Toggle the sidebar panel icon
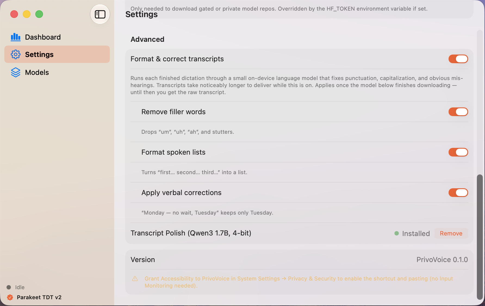Viewport: 485px width, 306px height. (100, 14)
